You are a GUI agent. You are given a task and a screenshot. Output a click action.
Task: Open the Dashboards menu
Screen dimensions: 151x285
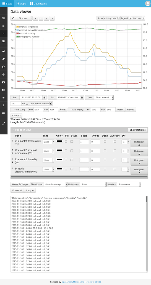pyautogui.click(x=38, y=3)
